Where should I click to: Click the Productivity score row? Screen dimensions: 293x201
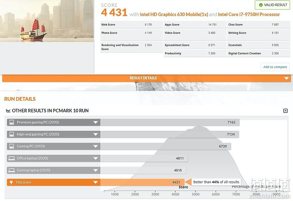(195, 53)
